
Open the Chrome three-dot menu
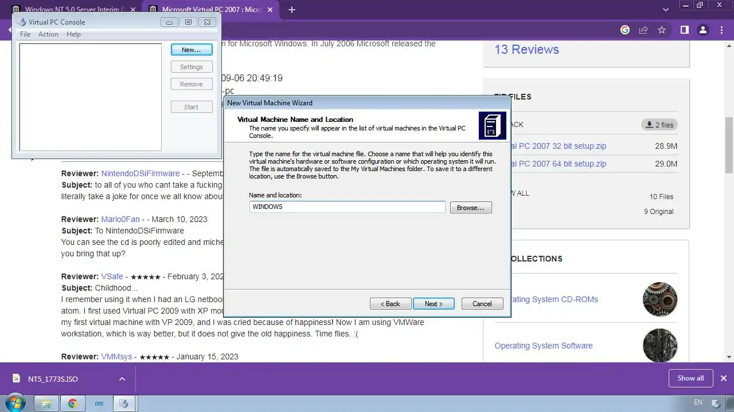pyautogui.click(x=721, y=30)
